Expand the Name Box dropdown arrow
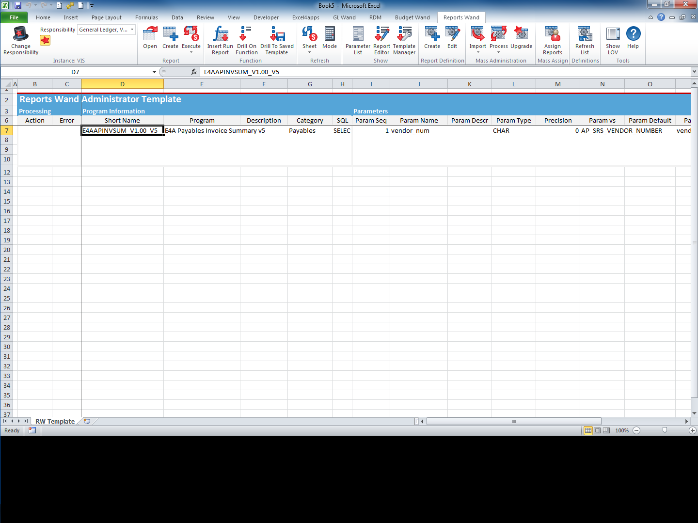Viewport: 698px width, 523px height. tap(154, 72)
